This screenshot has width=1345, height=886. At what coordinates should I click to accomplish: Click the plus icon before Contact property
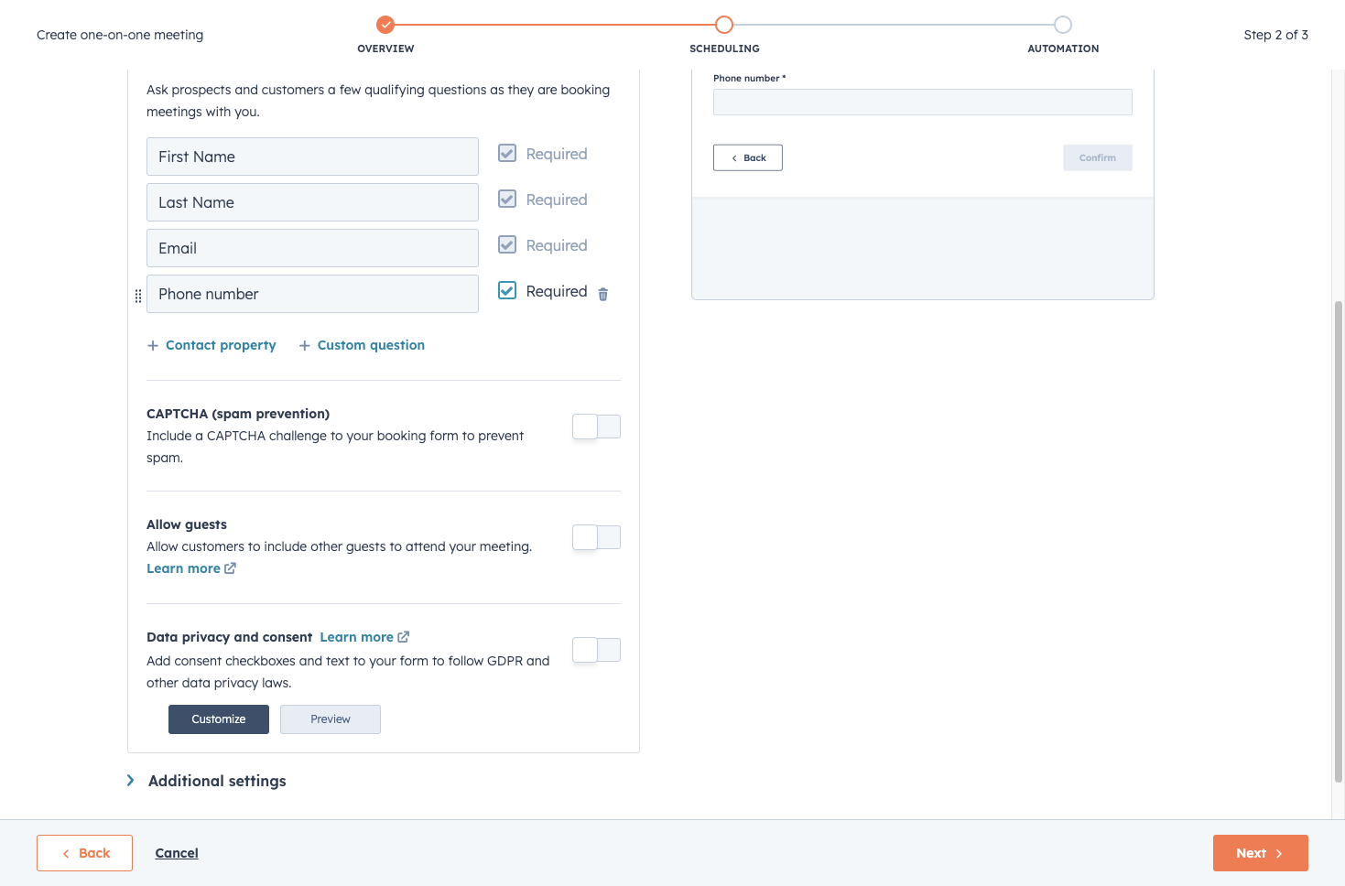point(153,346)
